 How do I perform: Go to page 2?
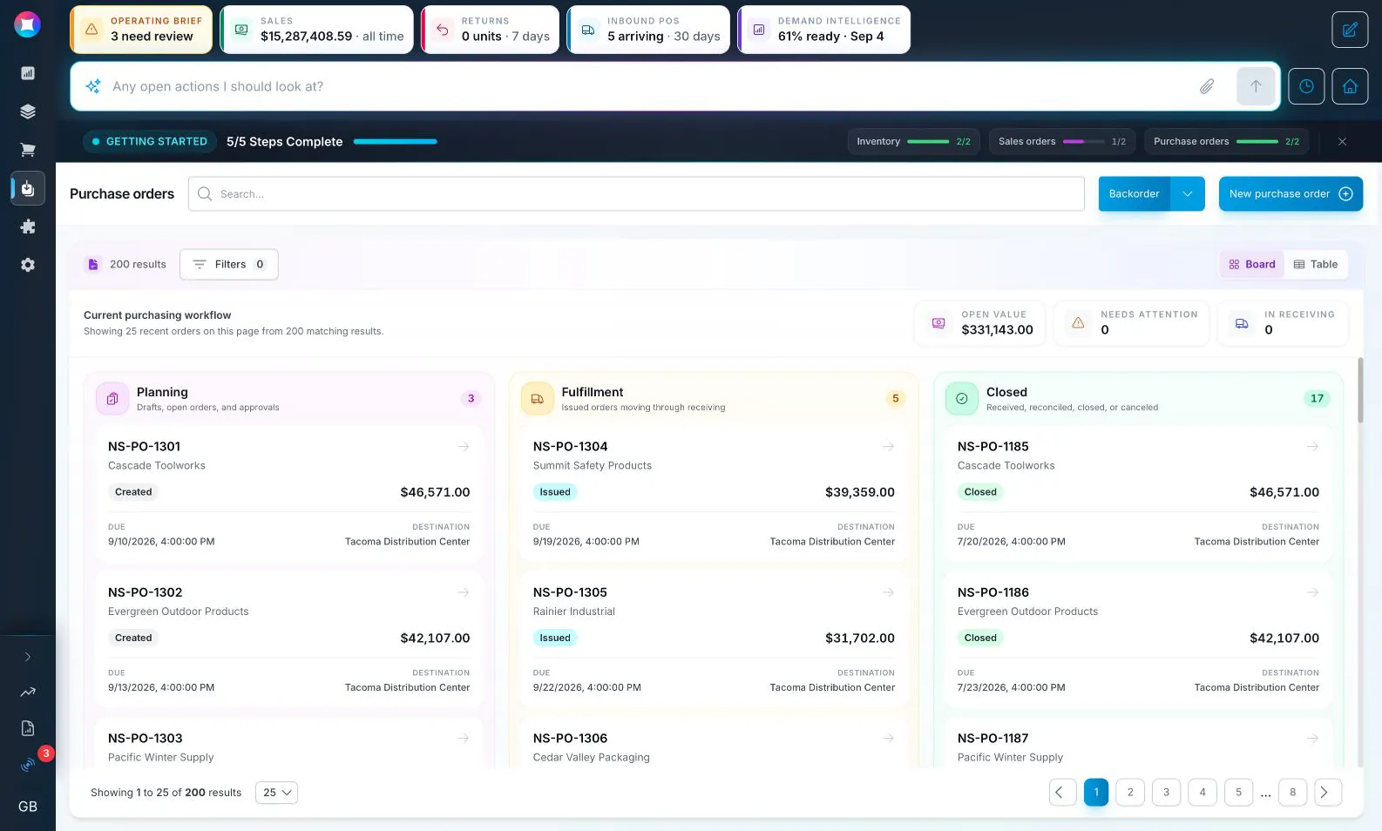(x=1130, y=792)
